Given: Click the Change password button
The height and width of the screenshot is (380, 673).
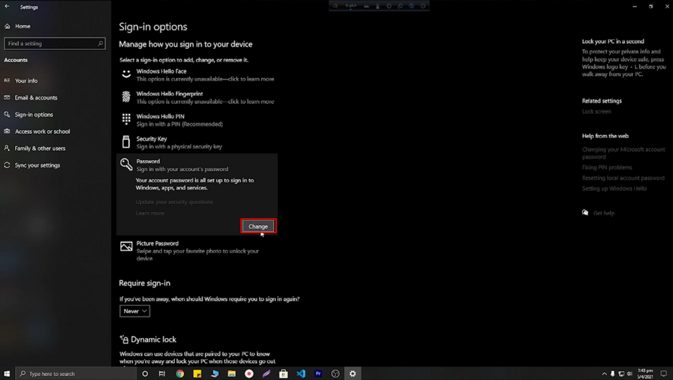Looking at the screenshot, I should [258, 226].
